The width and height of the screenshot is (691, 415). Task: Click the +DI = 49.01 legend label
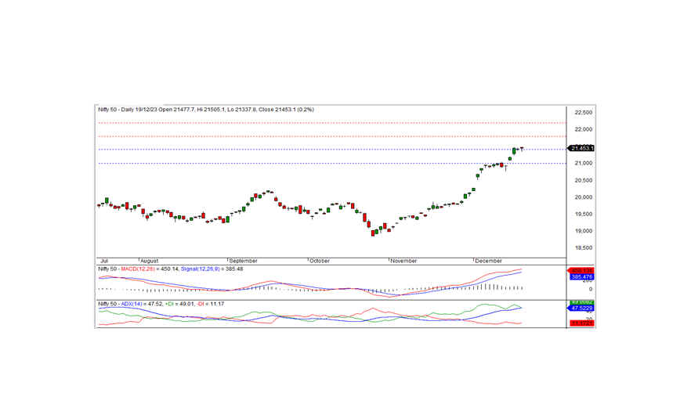pyautogui.click(x=179, y=305)
